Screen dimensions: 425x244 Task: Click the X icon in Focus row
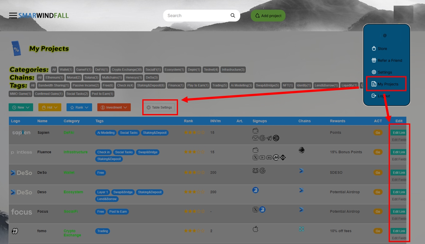pos(255,210)
